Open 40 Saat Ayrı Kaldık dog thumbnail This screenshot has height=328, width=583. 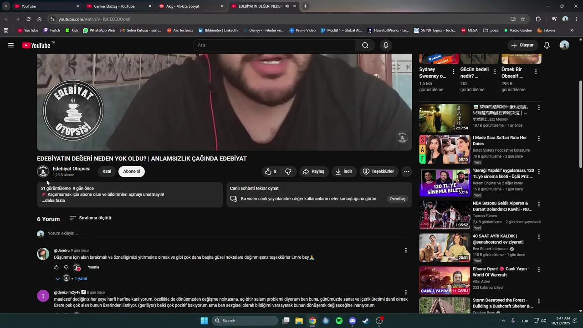coord(445,247)
